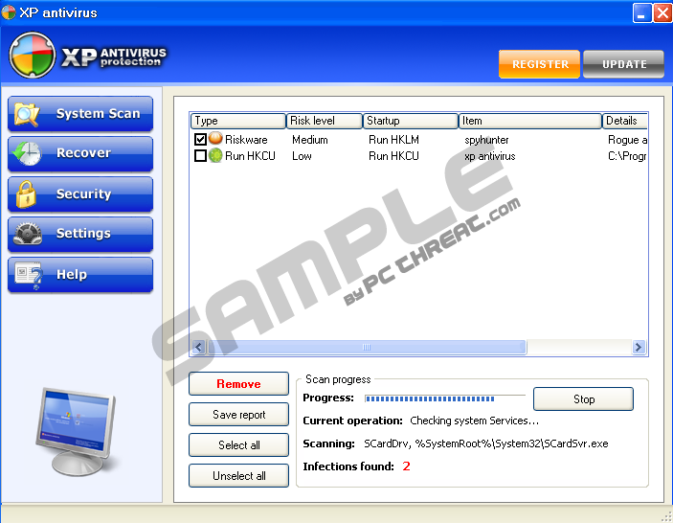The width and height of the screenshot is (673, 523).
Task: Sort results by Startup column header
Action: coord(411,121)
